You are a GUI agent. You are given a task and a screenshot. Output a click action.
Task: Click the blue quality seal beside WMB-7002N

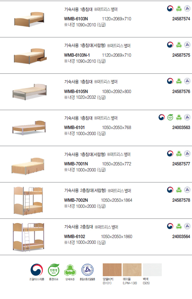click(x=187, y=190)
